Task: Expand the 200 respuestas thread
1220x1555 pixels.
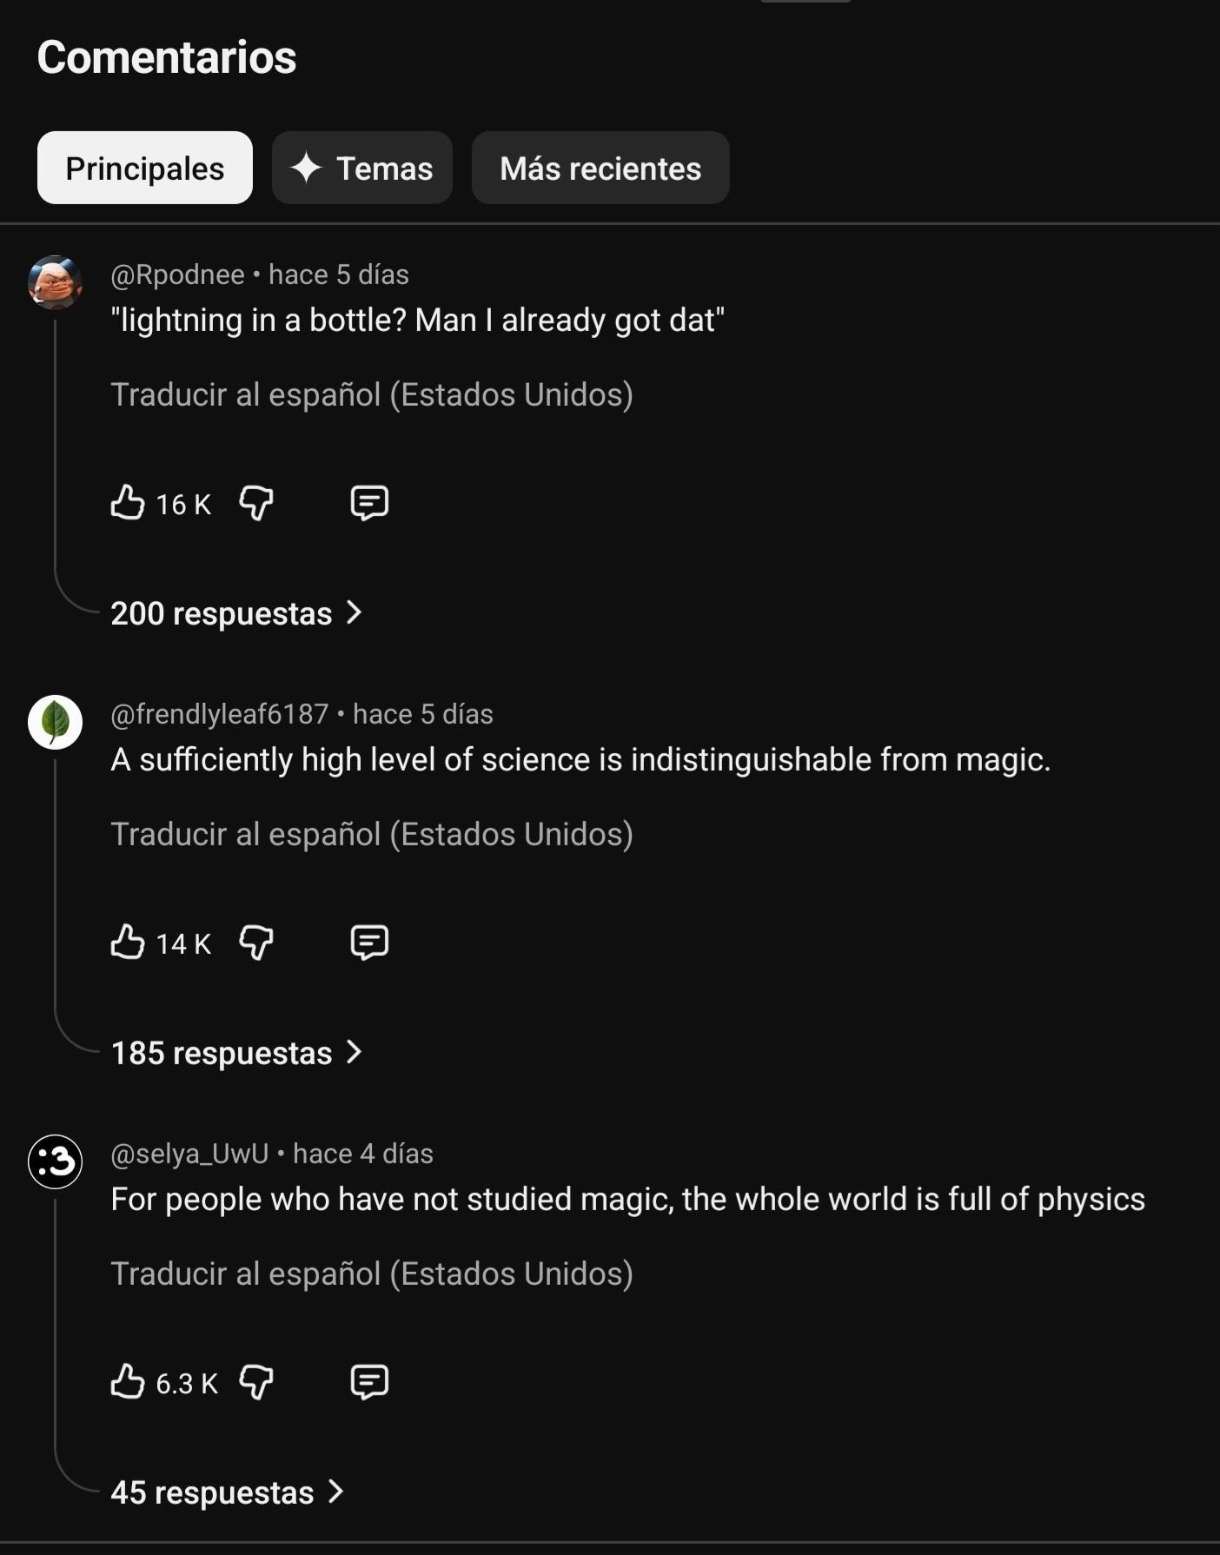Action: tap(235, 613)
